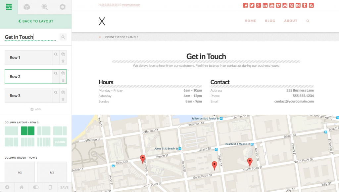Toggle the preview switch in bottom bar
This screenshot has width=339, height=192.
point(36,187)
